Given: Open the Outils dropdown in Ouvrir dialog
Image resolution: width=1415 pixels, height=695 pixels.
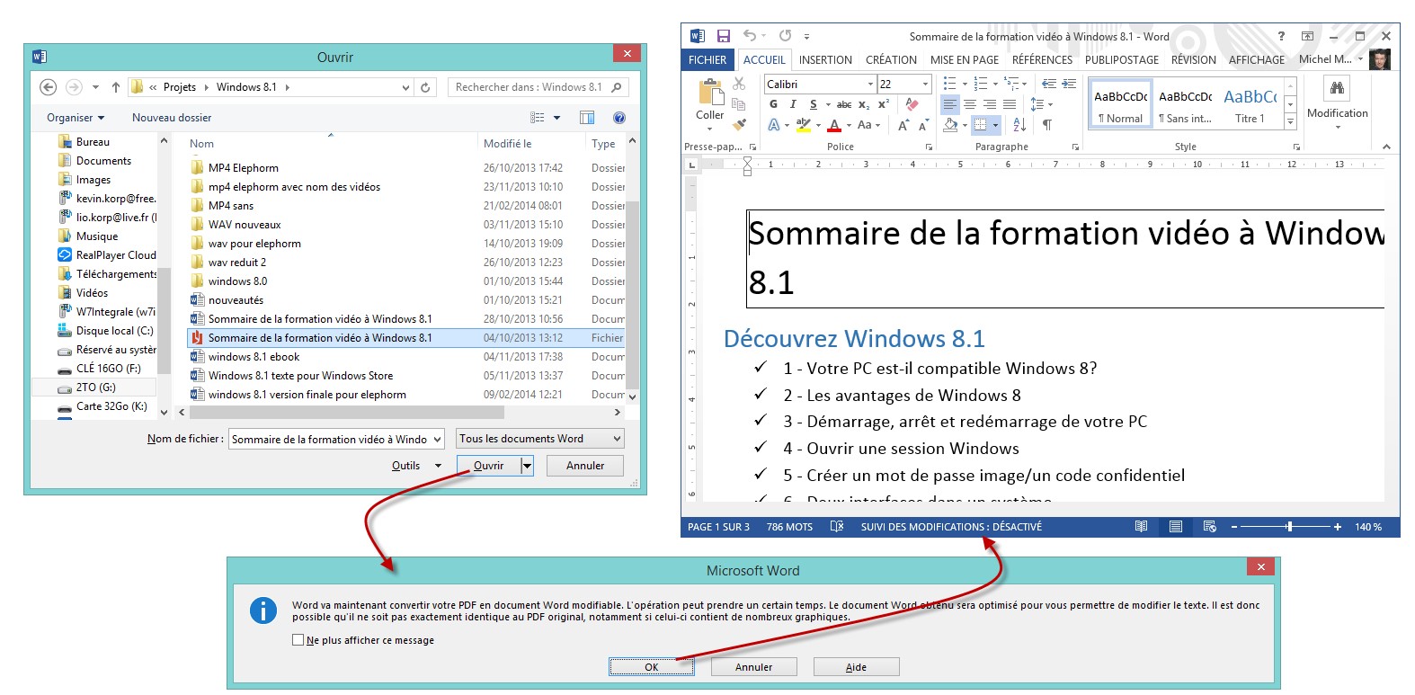Looking at the screenshot, I should 416,466.
